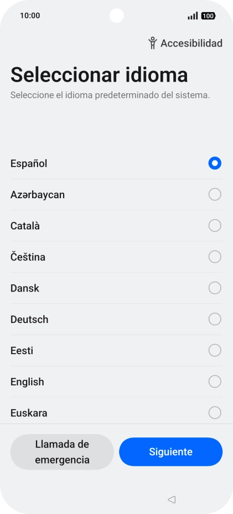Screen dimensions: 233x514
Task: Pick the Eesti radio button
Action: 215,350
